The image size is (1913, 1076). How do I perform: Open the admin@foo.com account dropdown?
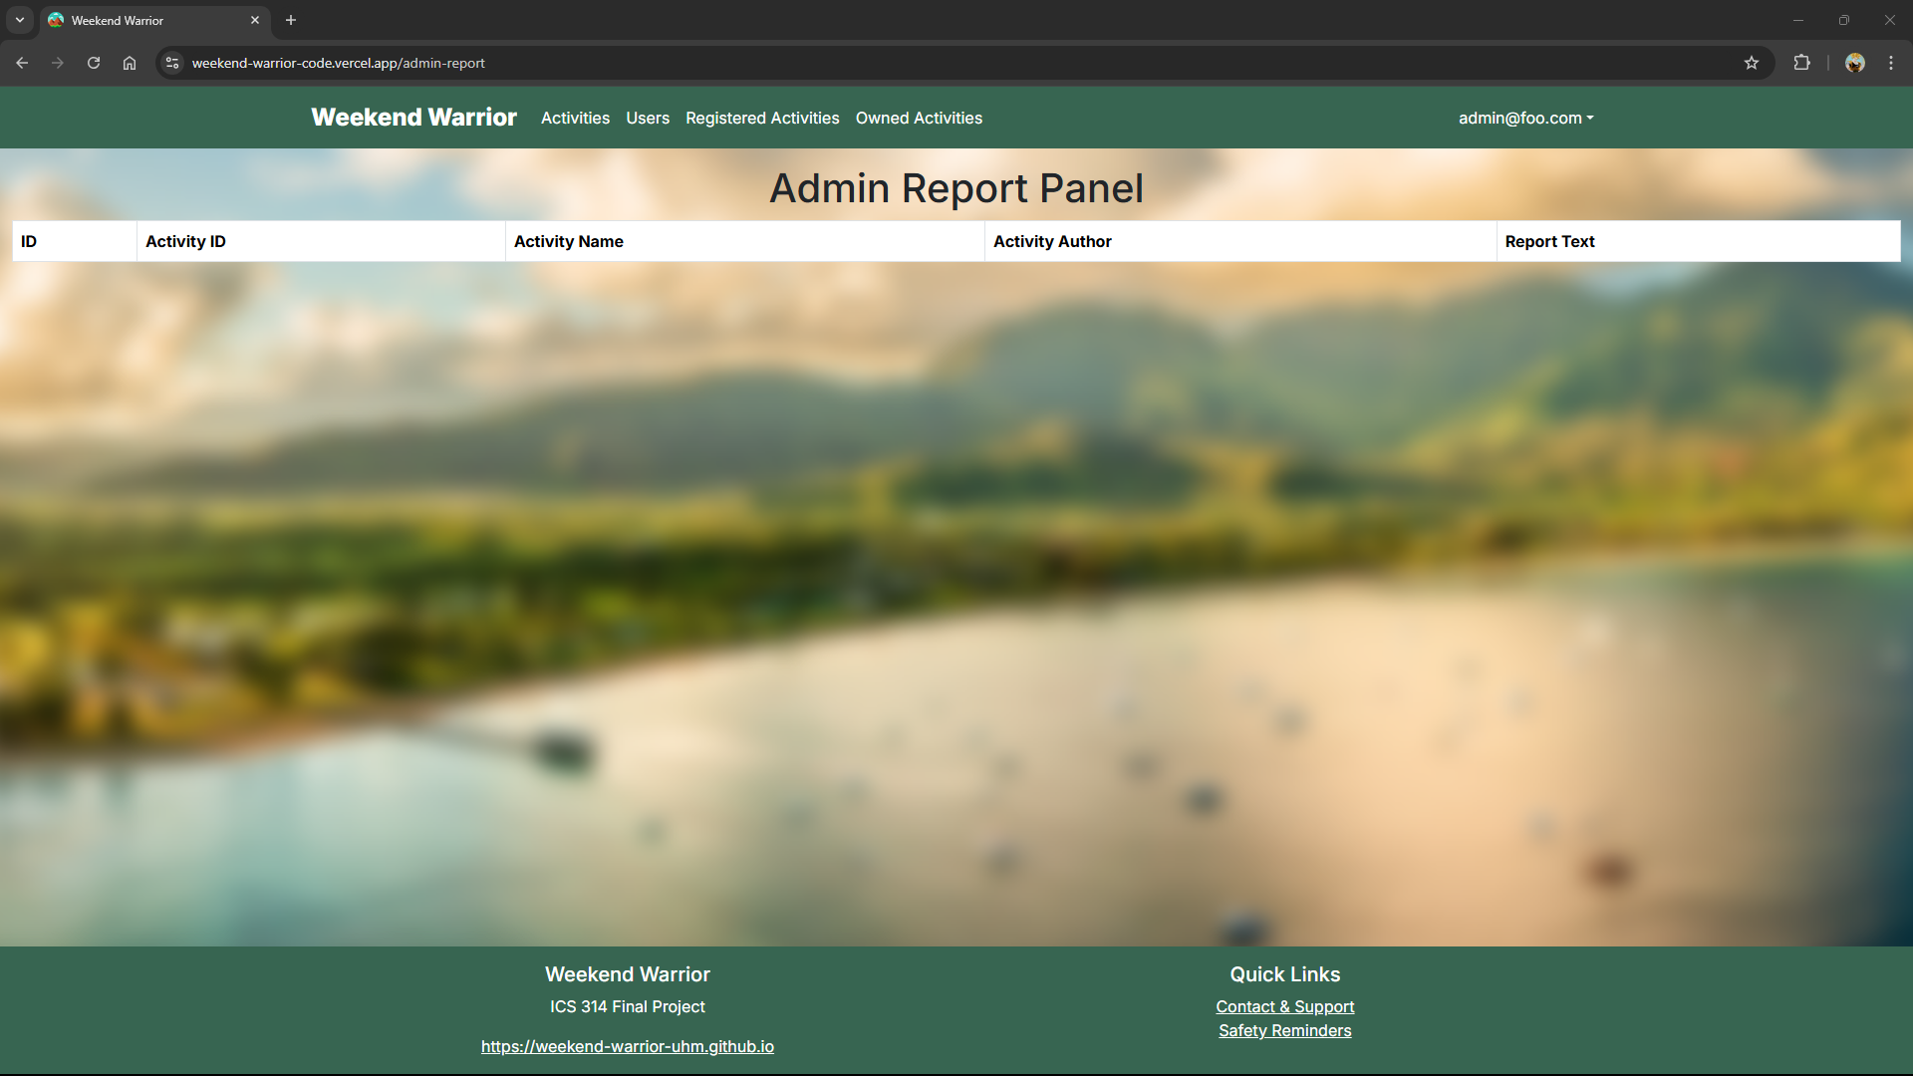pyautogui.click(x=1524, y=118)
